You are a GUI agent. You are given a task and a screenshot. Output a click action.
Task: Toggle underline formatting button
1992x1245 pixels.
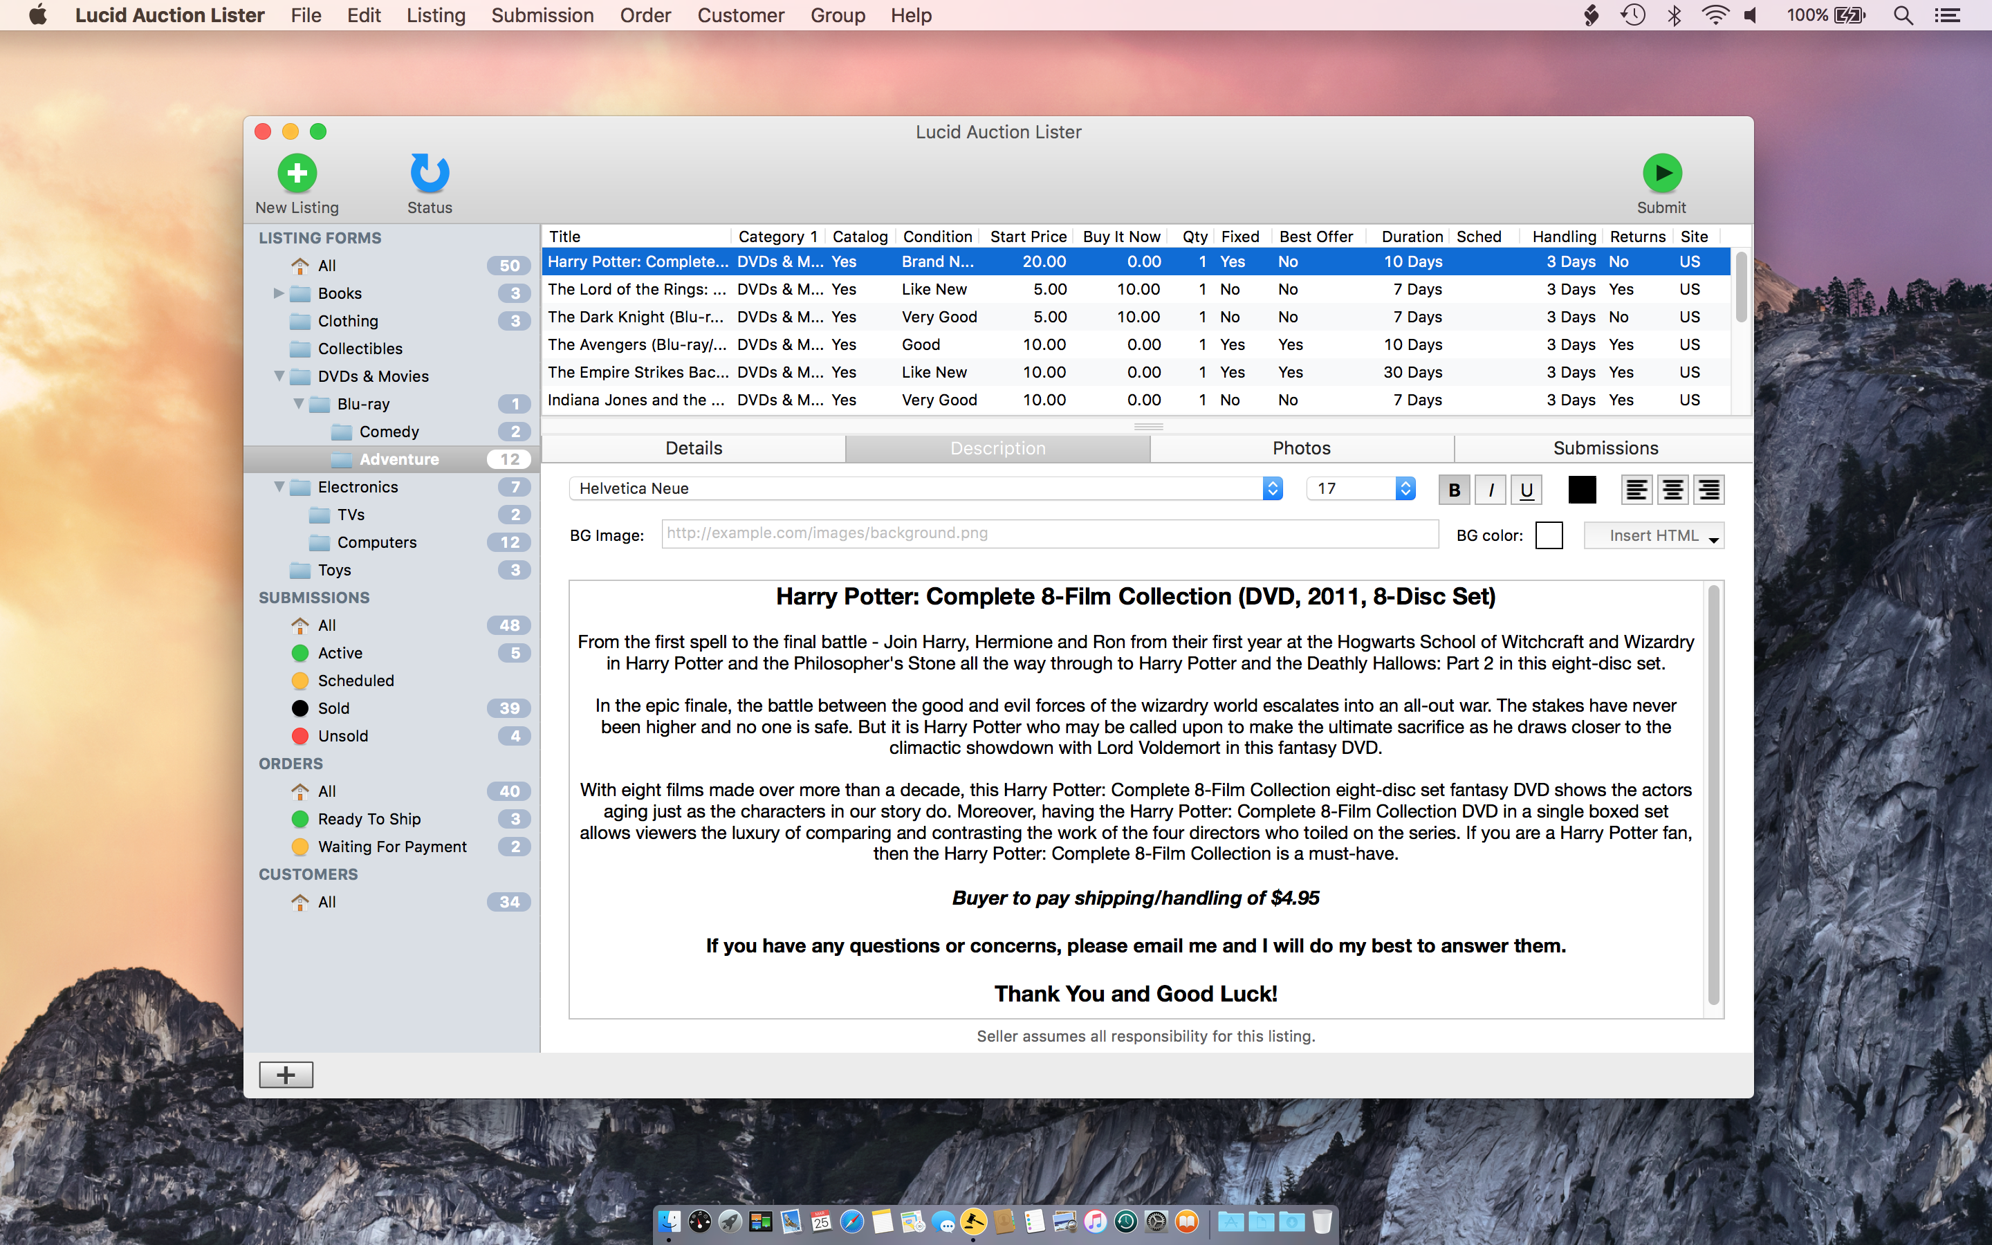[x=1526, y=490]
